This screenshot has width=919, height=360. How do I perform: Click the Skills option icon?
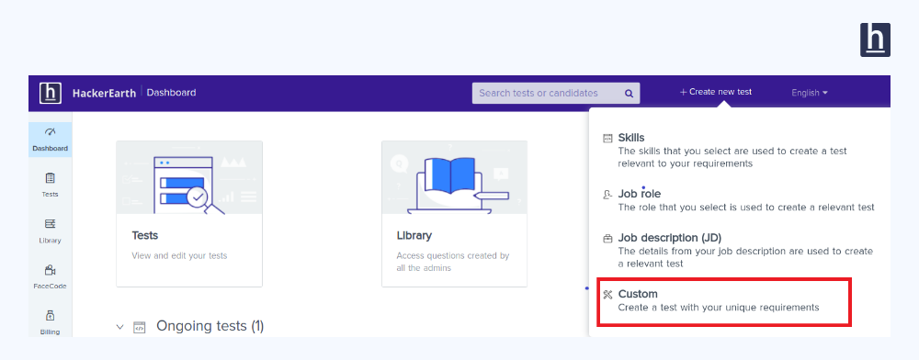[607, 138]
